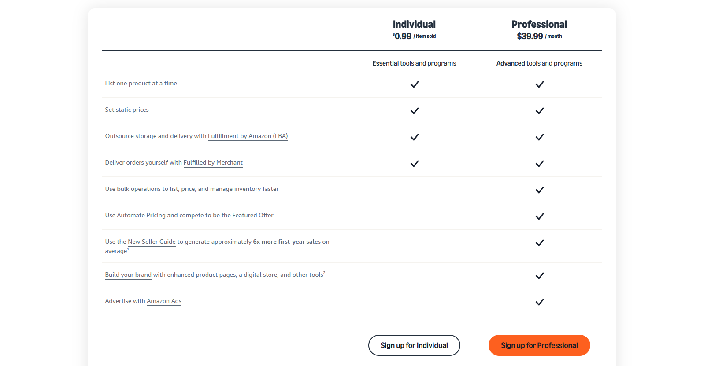The image size is (726, 366).
Task: Click Professional checkmark for Build your brand row
Action: (539, 276)
